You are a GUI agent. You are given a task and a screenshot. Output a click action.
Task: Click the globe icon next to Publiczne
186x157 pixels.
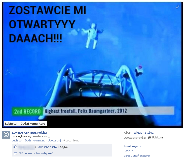point(149,137)
